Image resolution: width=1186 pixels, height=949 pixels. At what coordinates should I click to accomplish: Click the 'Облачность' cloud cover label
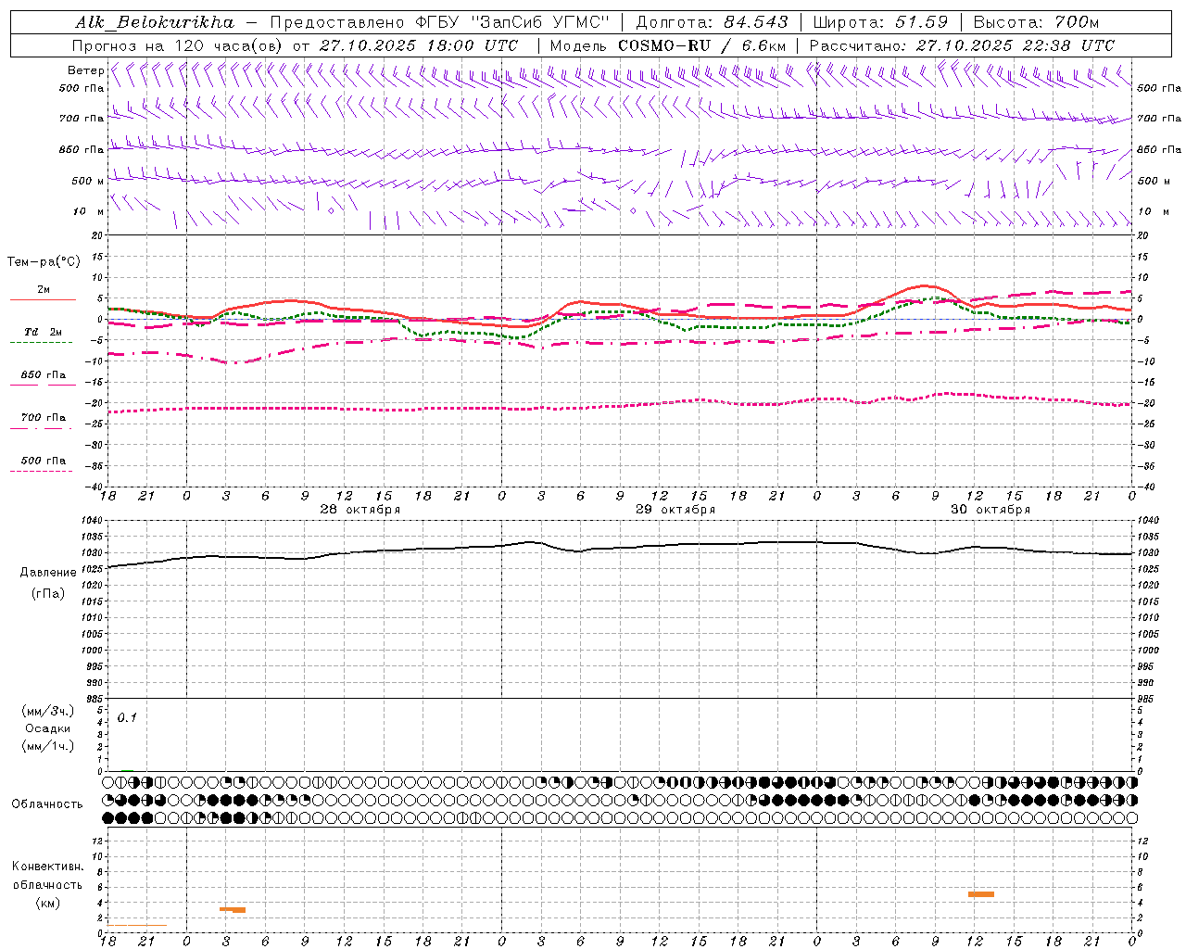47,804
